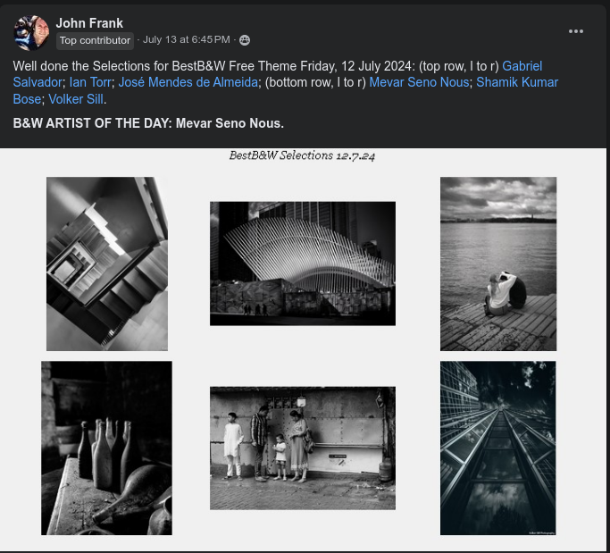Click the BestB&W Selections 12.7.24 caption

pos(302,155)
